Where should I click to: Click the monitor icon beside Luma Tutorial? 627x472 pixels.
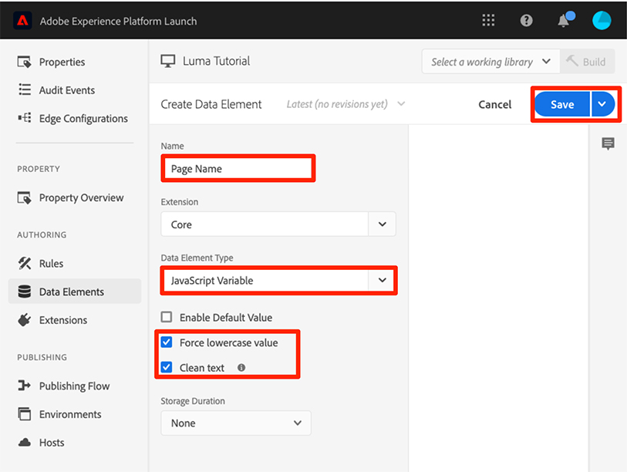click(168, 61)
